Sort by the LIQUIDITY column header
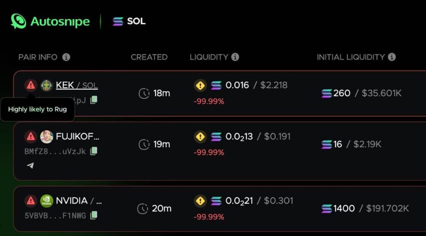 pos(209,57)
